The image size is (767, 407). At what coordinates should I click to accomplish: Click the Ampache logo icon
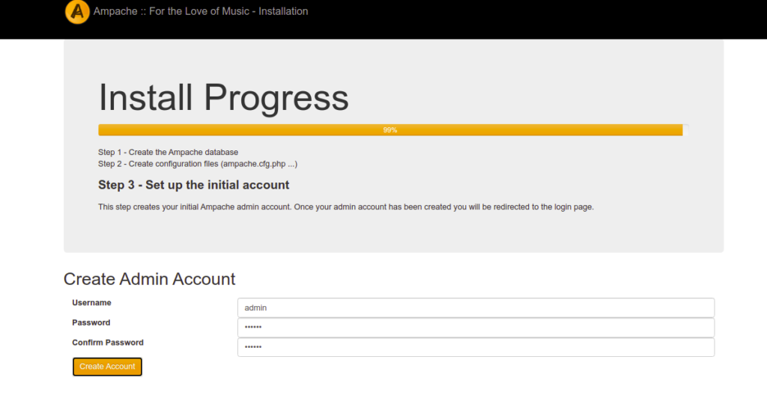[x=77, y=12]
